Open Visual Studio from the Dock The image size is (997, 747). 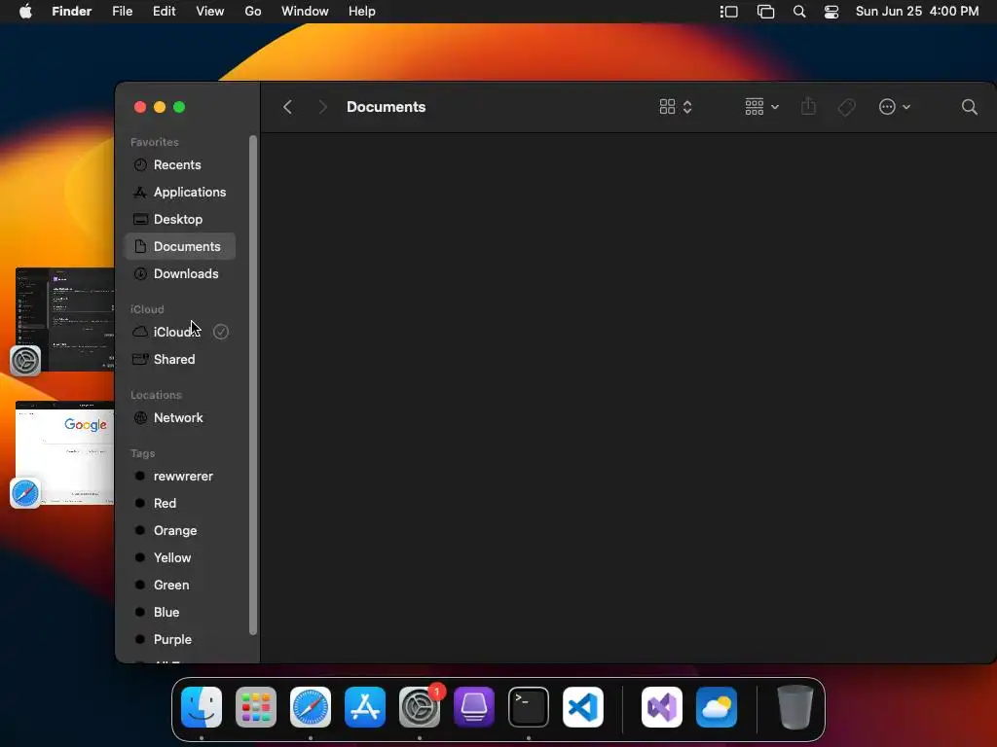[662, 707]
